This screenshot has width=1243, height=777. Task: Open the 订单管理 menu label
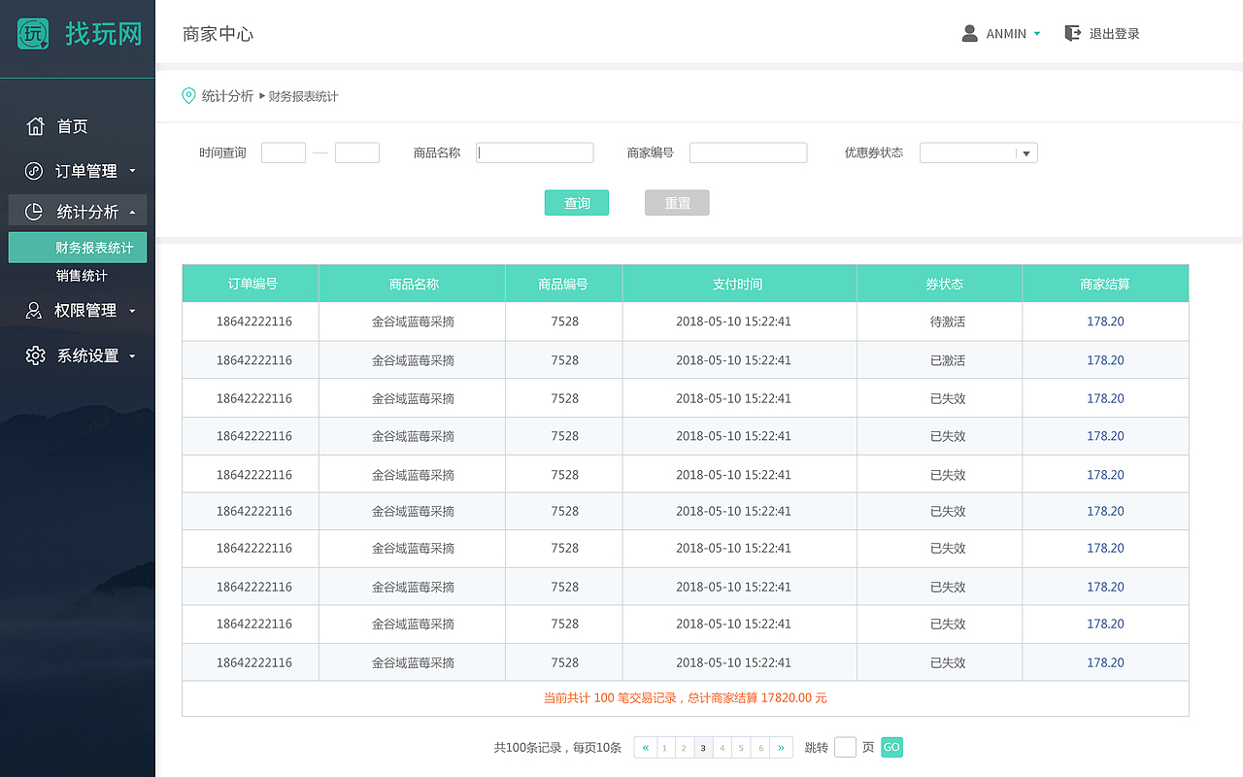86,171
